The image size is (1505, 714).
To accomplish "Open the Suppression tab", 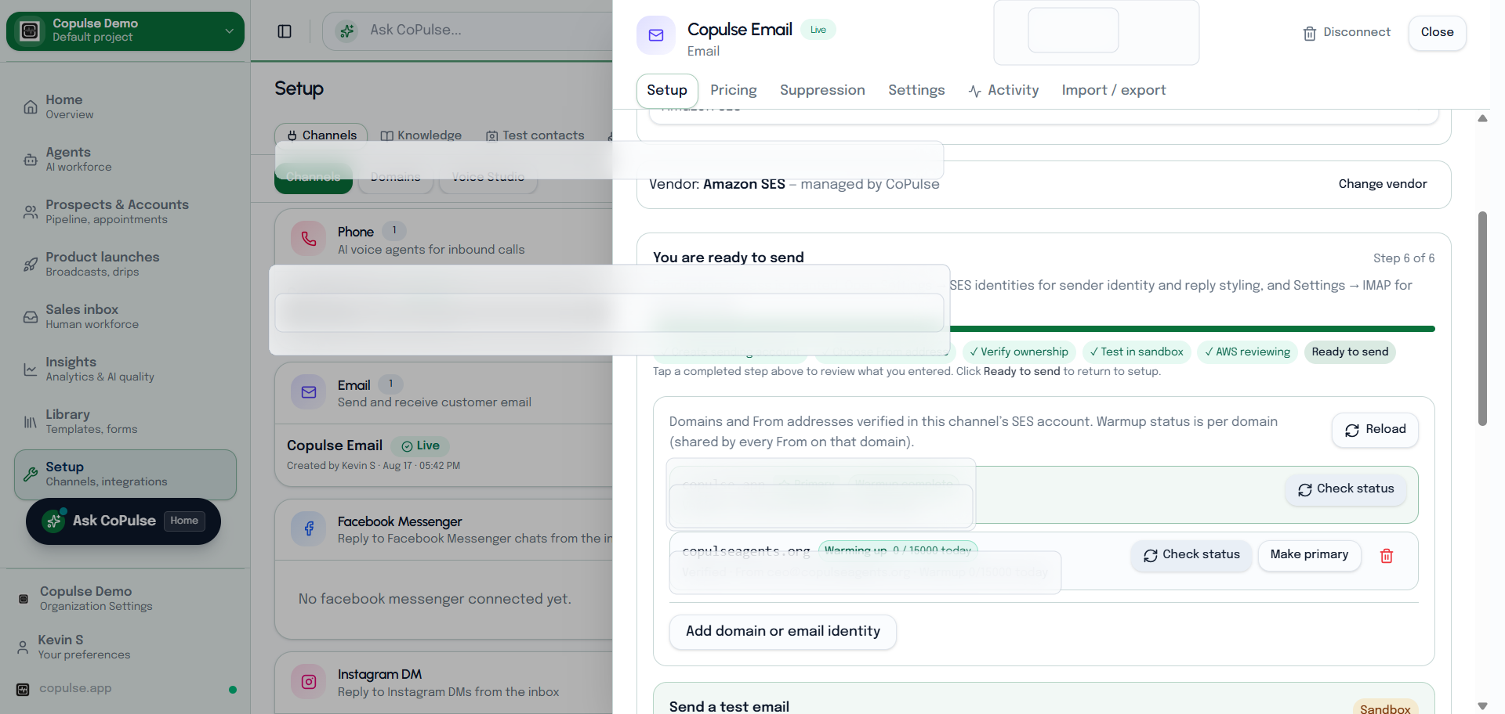I will pyautogui.click(x=822, y=91).
